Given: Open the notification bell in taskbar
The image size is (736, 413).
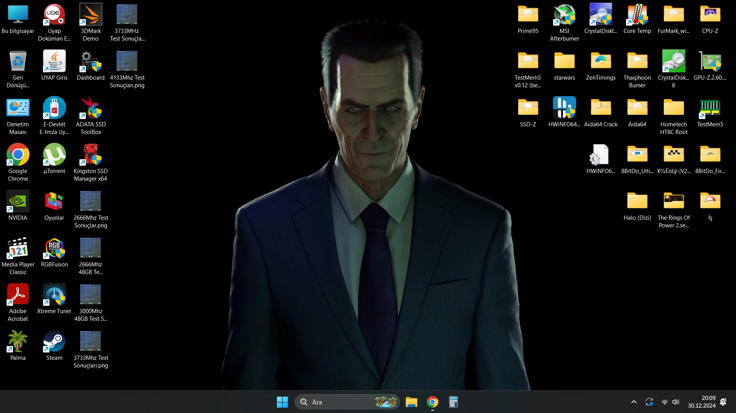Looking at the screenshot, I should click(x=723, y=402).
